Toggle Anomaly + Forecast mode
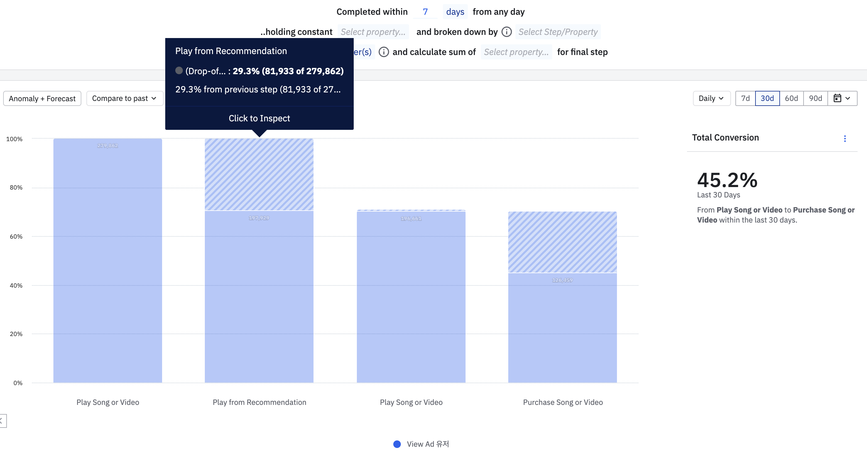 42,98
